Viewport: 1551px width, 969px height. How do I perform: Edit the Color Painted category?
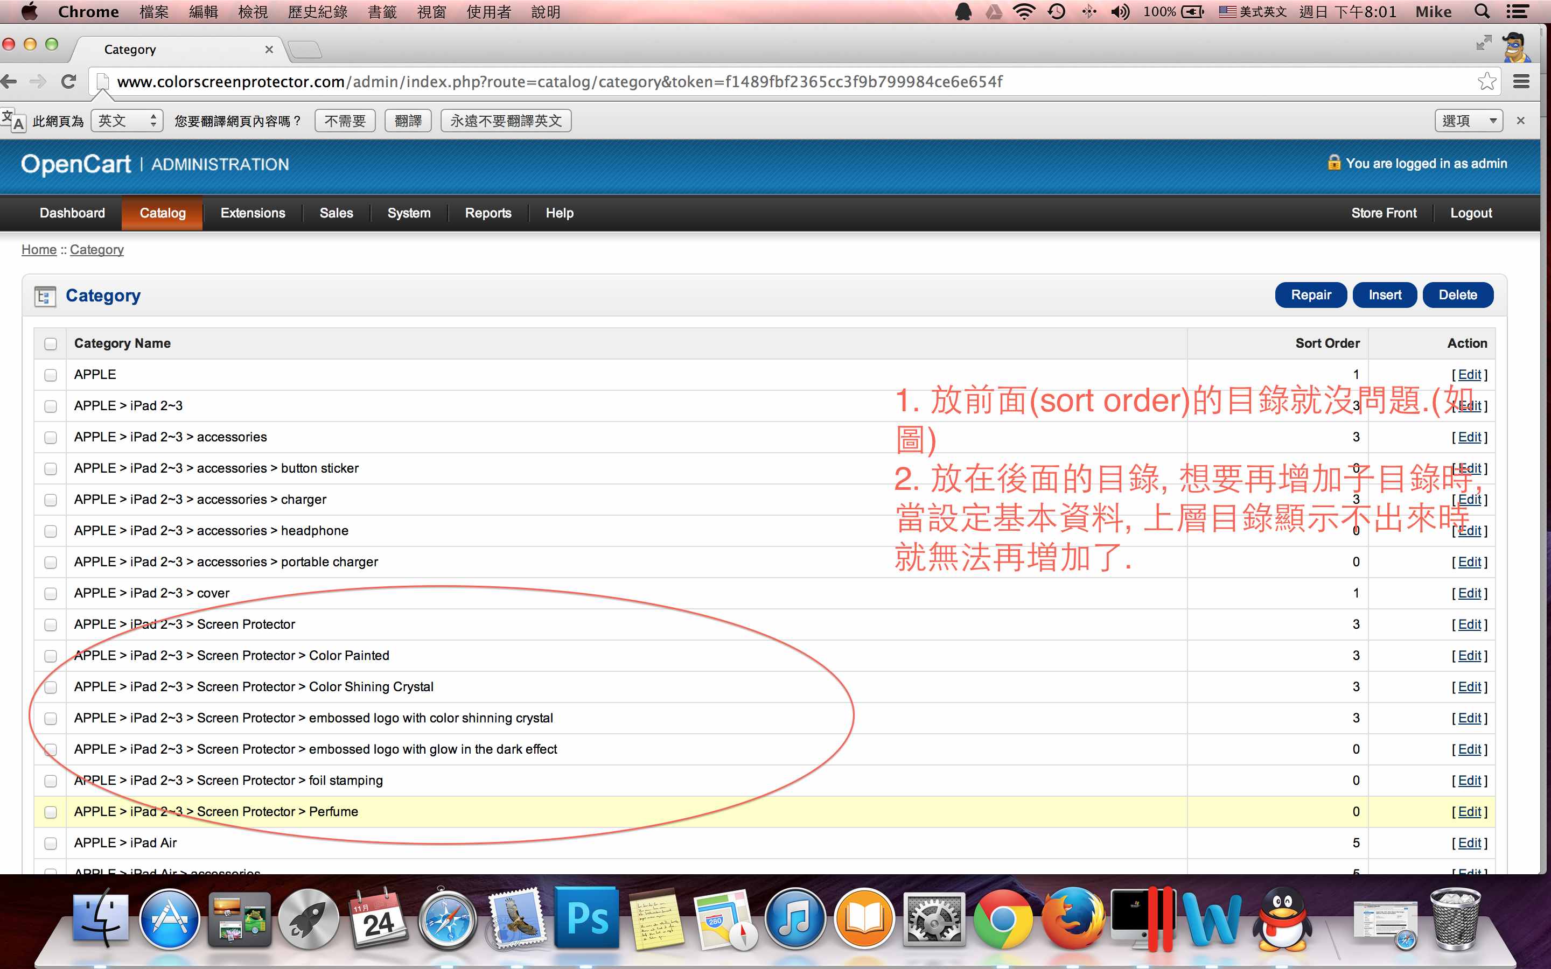click(1470, 656)
